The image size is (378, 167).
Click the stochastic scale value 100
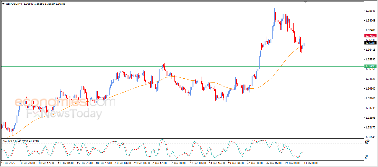point(368,141)
